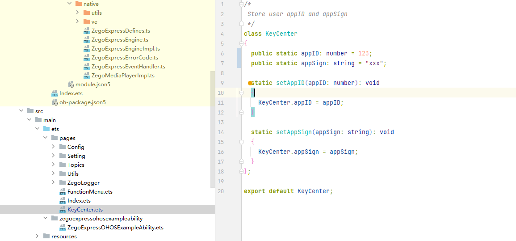Click the oh-package.json5 file icon
This screenshot has width=516, height=241.
[55, 102]
